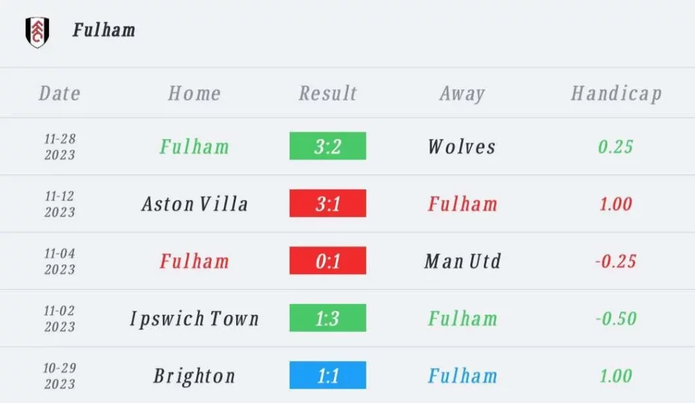Click the Man Utd team name
Viewport: 695px width, 403px height.
tap(462, 261)
